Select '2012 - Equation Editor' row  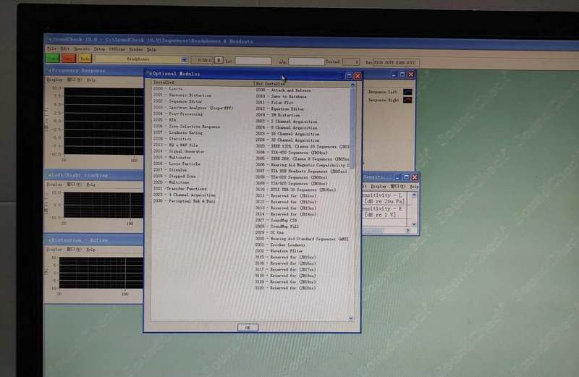click(x=279, y=109)
